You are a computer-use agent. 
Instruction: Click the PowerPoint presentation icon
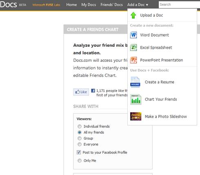click(133, 60)
